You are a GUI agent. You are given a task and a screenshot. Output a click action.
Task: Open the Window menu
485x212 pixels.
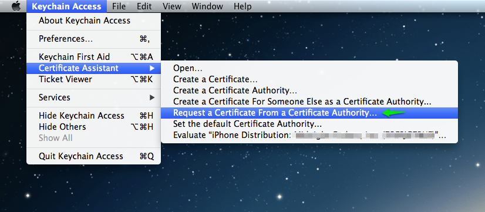207,6
